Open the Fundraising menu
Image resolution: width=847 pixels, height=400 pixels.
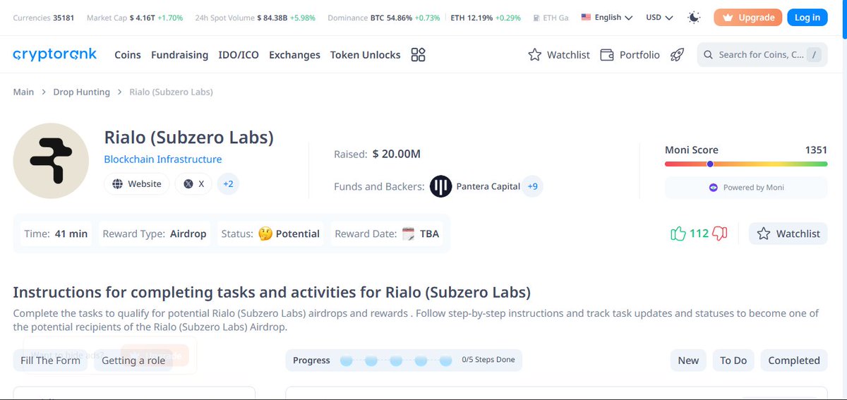coord(180,54)
